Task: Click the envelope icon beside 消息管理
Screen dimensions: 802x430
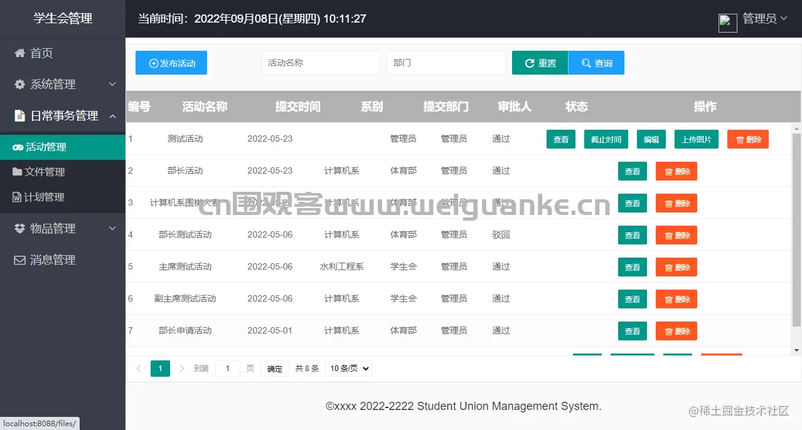Action: pyautogui.click(x=20, y=260)
